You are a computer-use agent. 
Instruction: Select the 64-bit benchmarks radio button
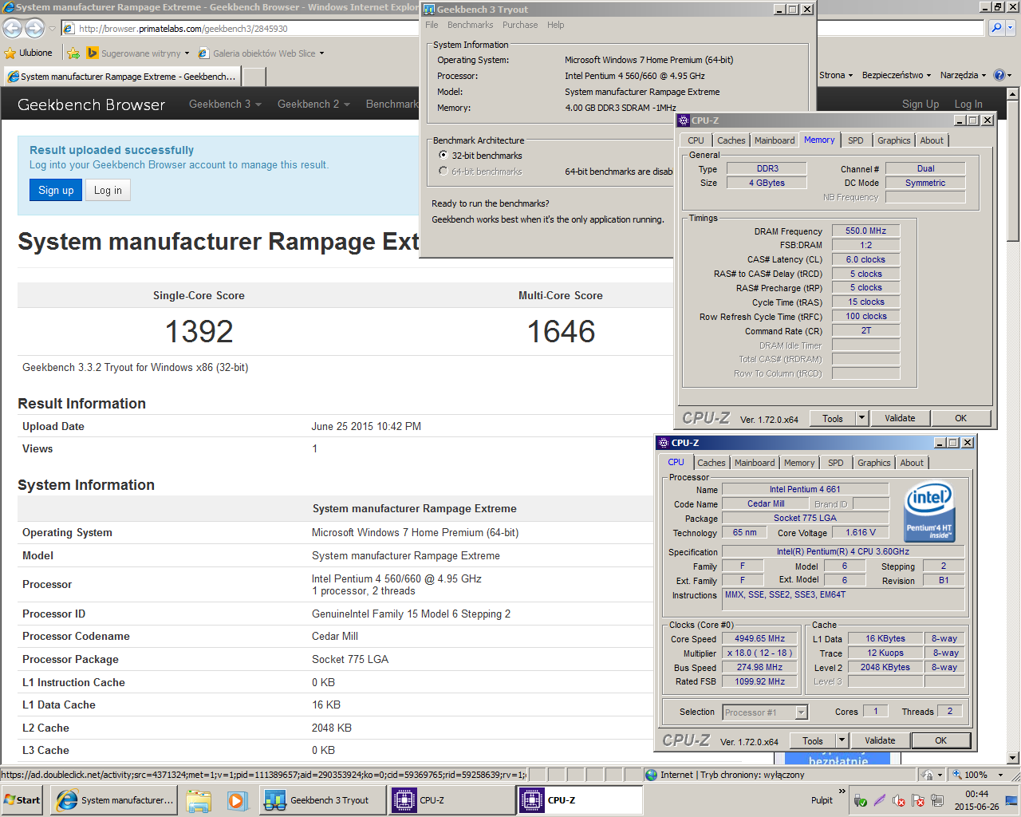coord(443,172)
